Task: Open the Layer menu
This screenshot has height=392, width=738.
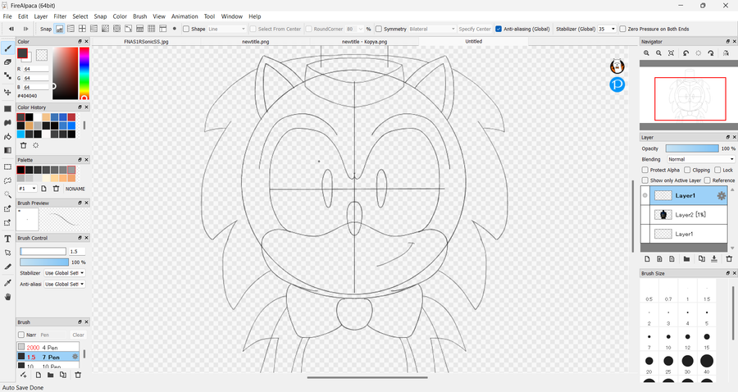Action: click(41, 16)
